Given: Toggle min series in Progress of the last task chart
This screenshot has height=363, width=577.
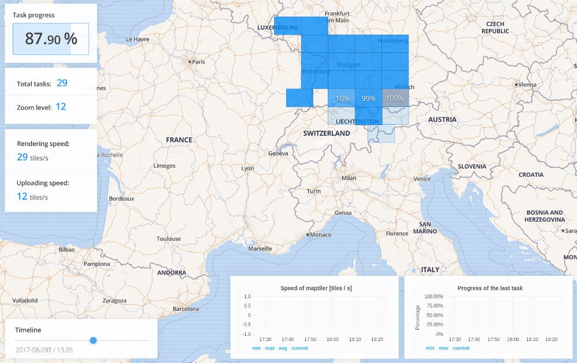Looking at the screenshot, I should coord(430,348).
